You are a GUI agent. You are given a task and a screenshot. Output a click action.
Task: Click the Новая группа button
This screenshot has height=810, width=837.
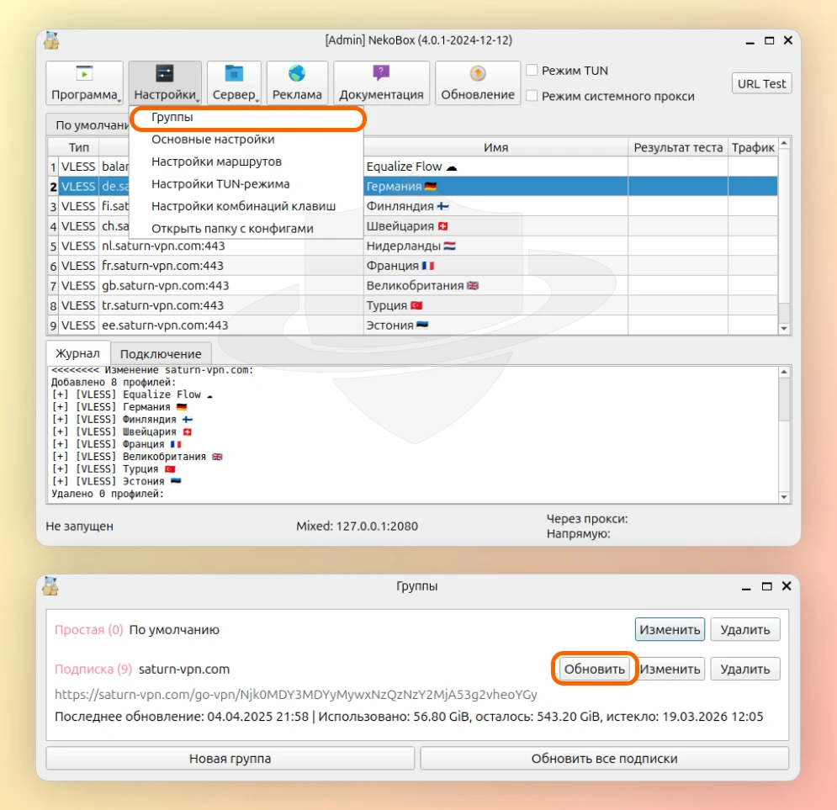(230, 759)
